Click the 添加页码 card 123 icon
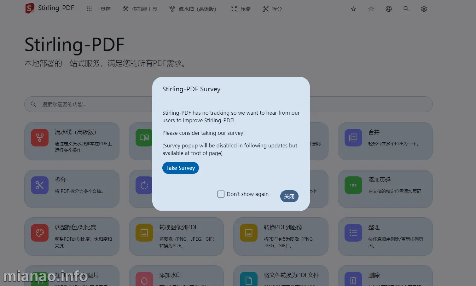The image size is (476, 286). [x=353, y=185]
